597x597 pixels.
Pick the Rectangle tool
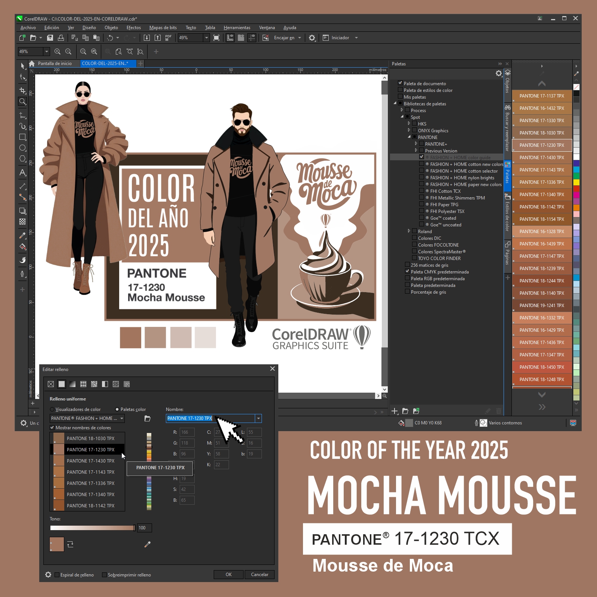pos(22,137)
